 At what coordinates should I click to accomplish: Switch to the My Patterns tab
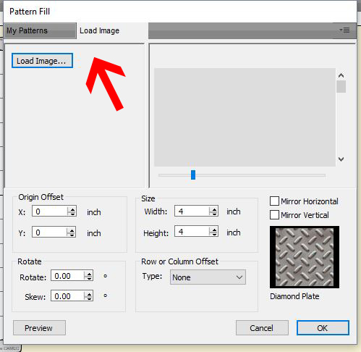coord(40,30)
